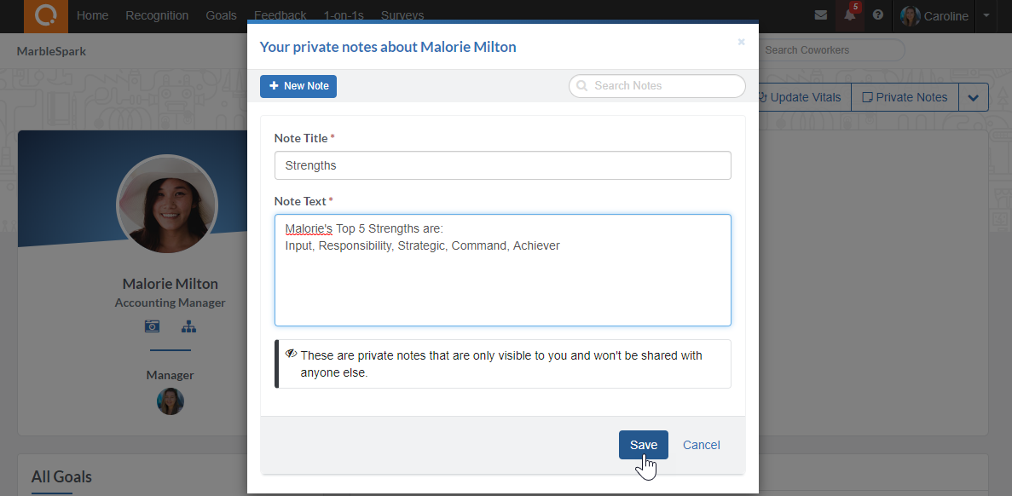Click the camera icon on Malorie's profile
The image size is (1012, 496).
click(152, 326)
